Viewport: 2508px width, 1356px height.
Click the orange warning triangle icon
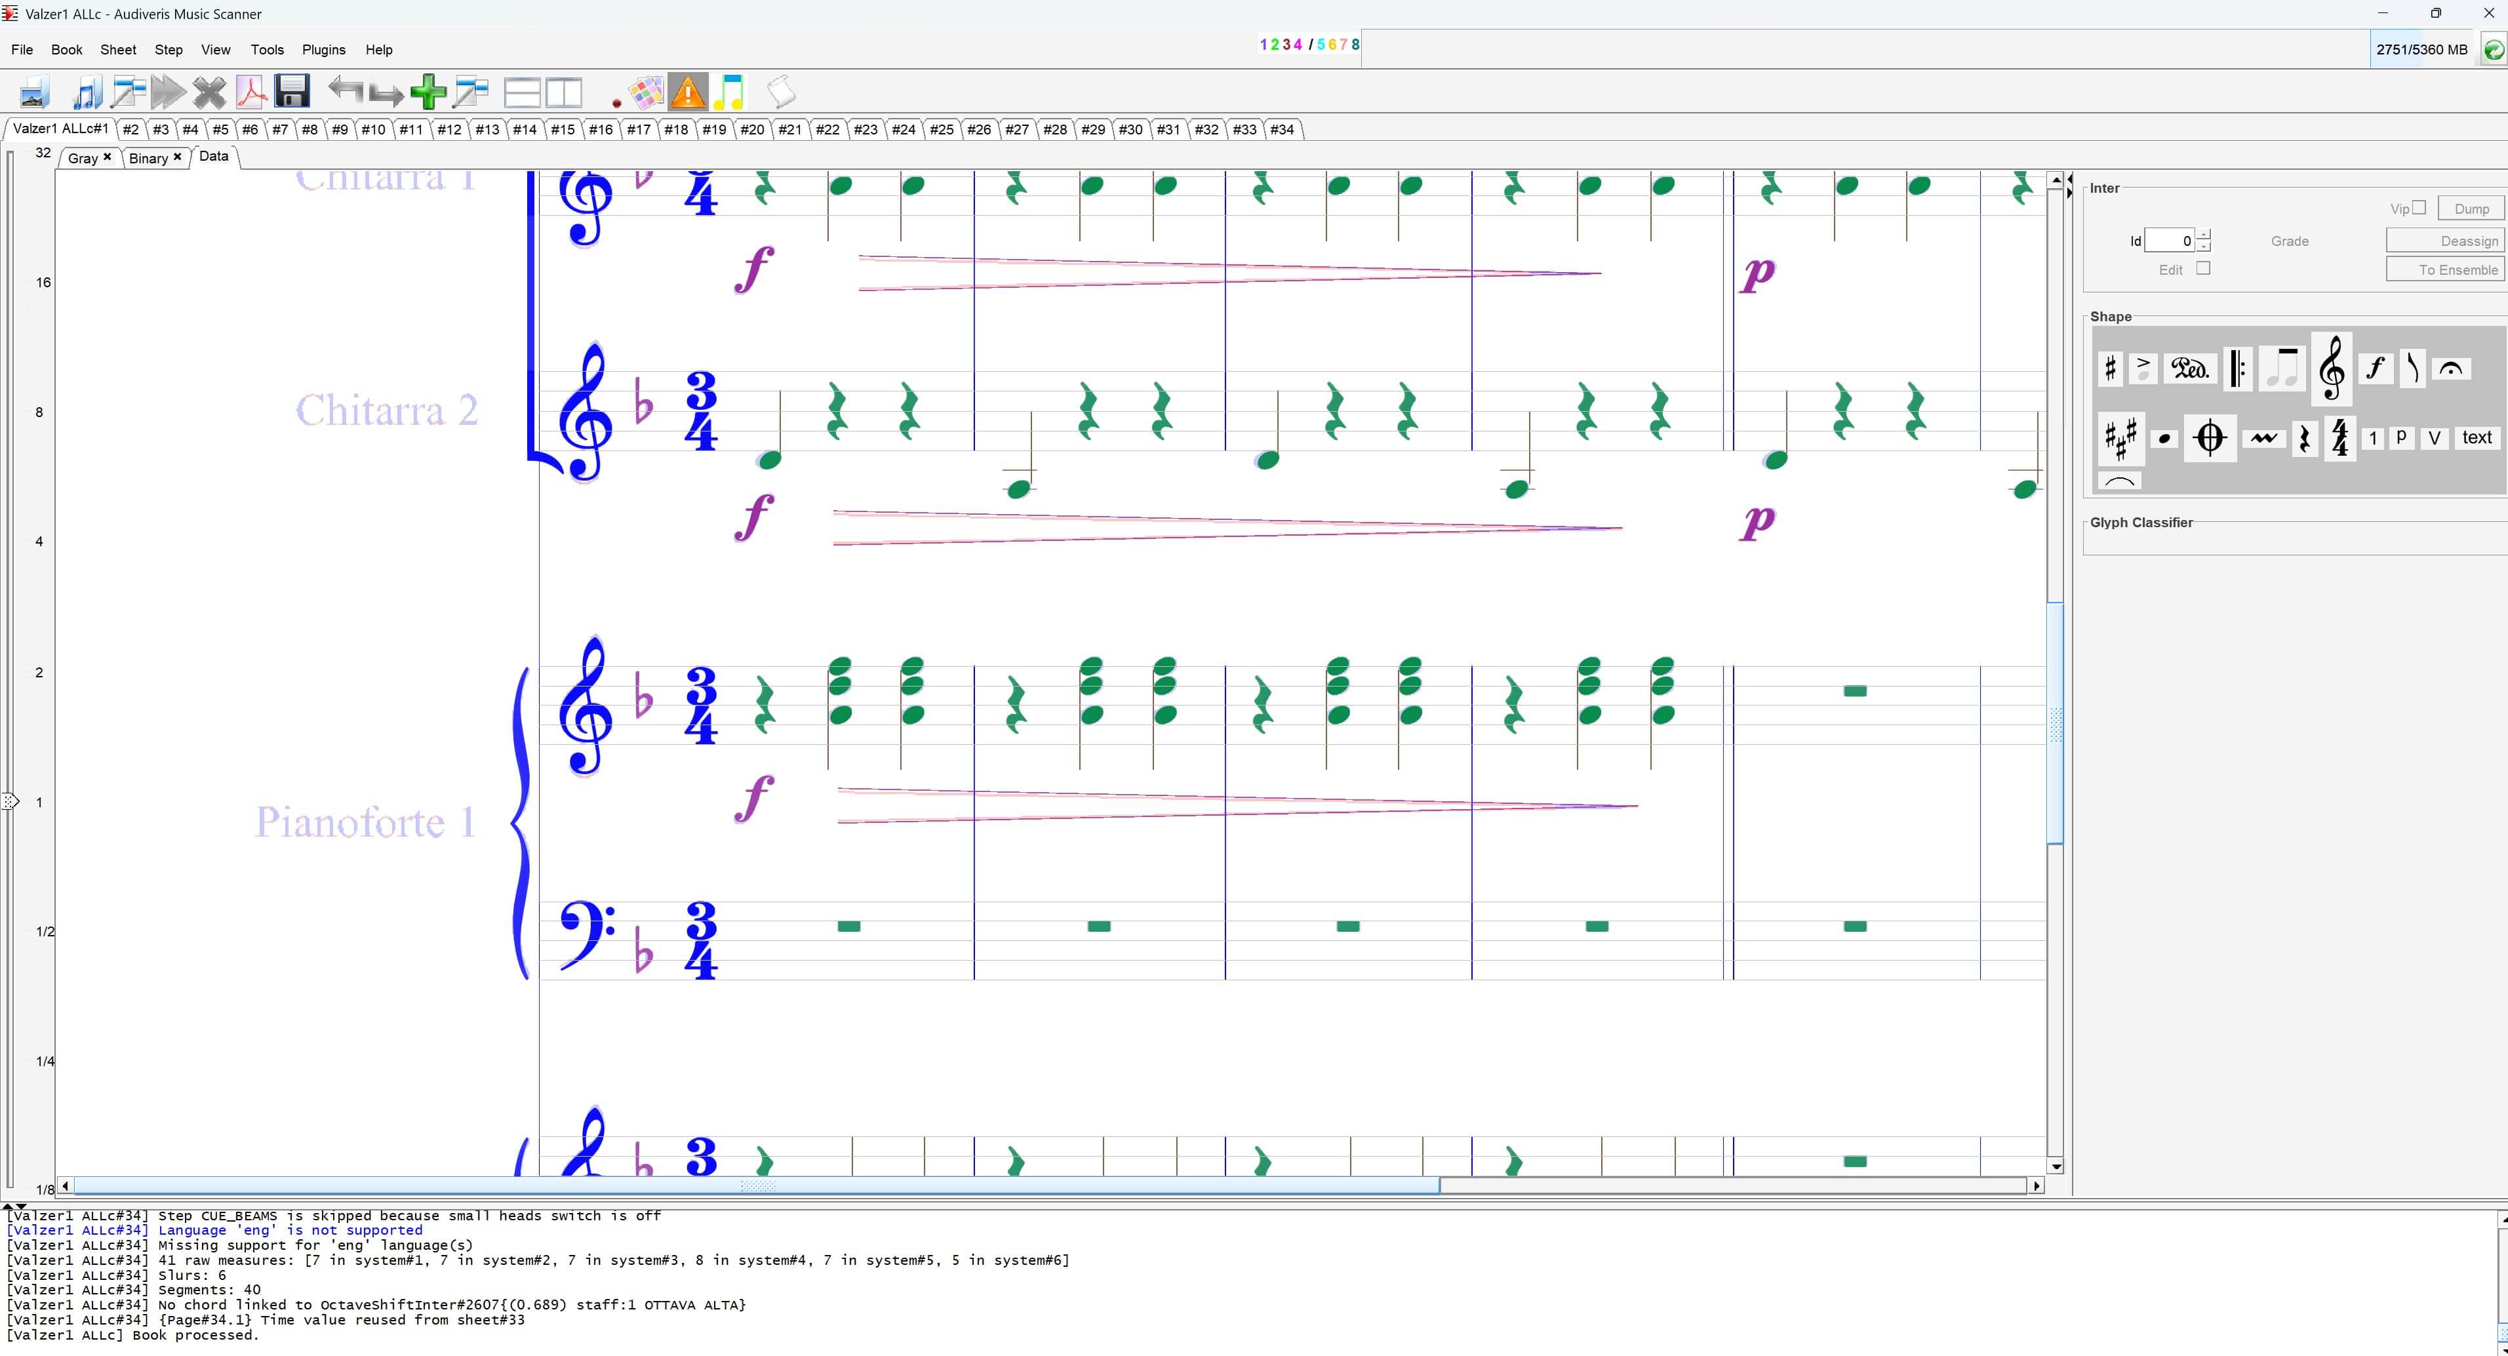[687, 92]
